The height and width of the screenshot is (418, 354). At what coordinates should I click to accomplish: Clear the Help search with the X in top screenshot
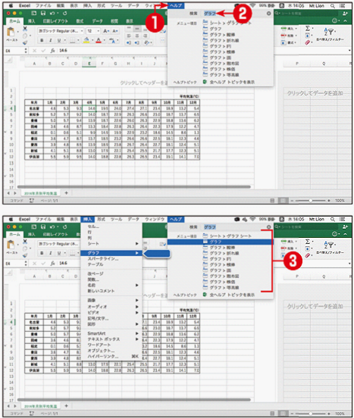coord(268,14)
